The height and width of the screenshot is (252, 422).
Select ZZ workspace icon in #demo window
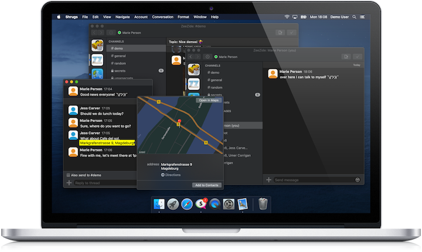click(97, 60)
